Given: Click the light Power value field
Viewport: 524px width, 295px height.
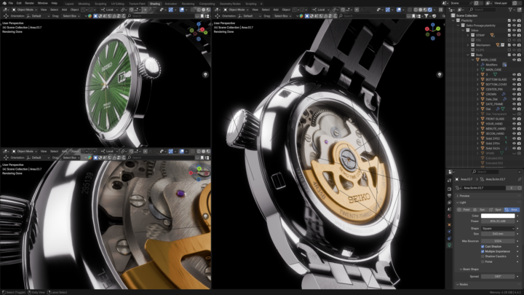Looking at the screenshot, I should pos(498,221).
